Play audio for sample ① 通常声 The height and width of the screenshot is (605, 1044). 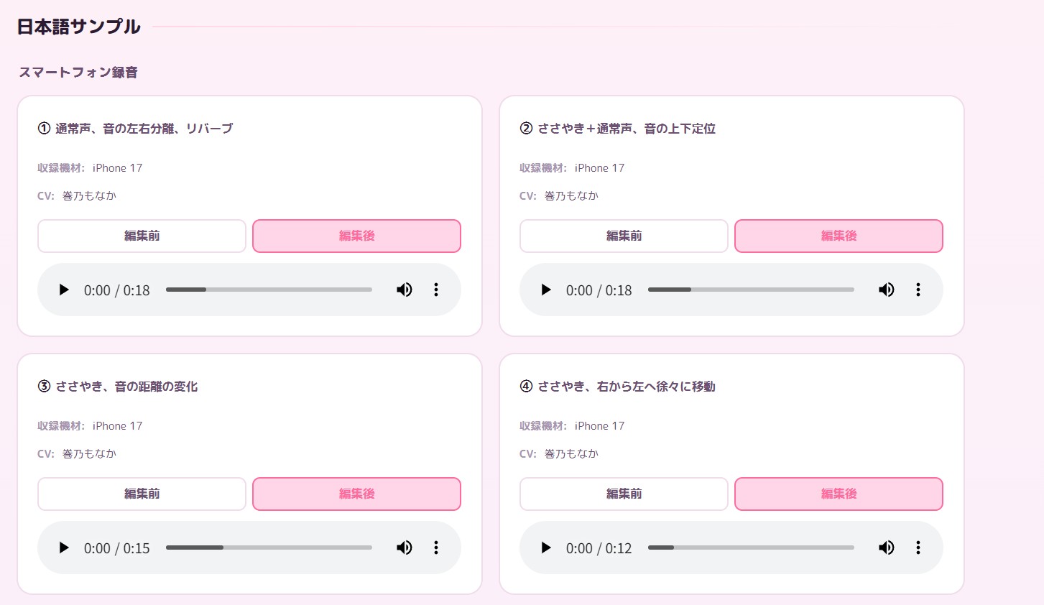point(64,290)
